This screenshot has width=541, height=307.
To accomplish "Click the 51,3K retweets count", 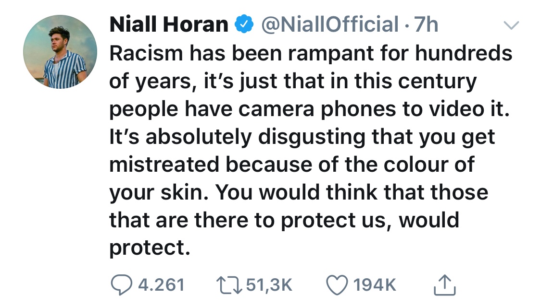I will pos(269,285).
